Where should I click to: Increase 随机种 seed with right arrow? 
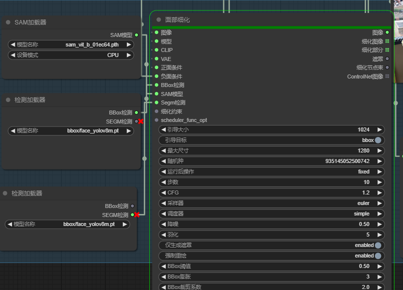(380, 161)
